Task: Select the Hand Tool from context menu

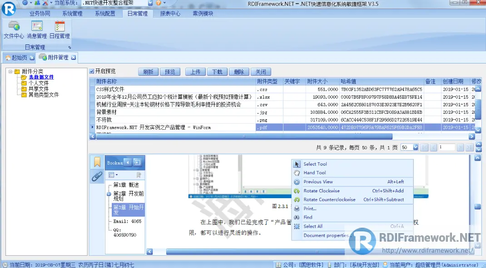Action: [313, 172]
